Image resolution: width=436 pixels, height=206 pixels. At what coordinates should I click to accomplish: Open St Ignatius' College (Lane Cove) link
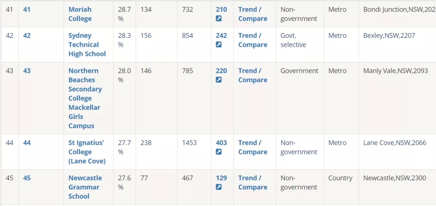(87, 152)
